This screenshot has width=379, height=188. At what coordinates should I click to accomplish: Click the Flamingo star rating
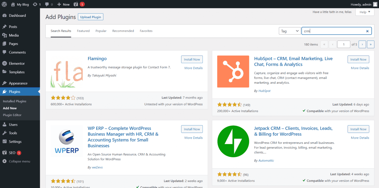click(63, 98)
